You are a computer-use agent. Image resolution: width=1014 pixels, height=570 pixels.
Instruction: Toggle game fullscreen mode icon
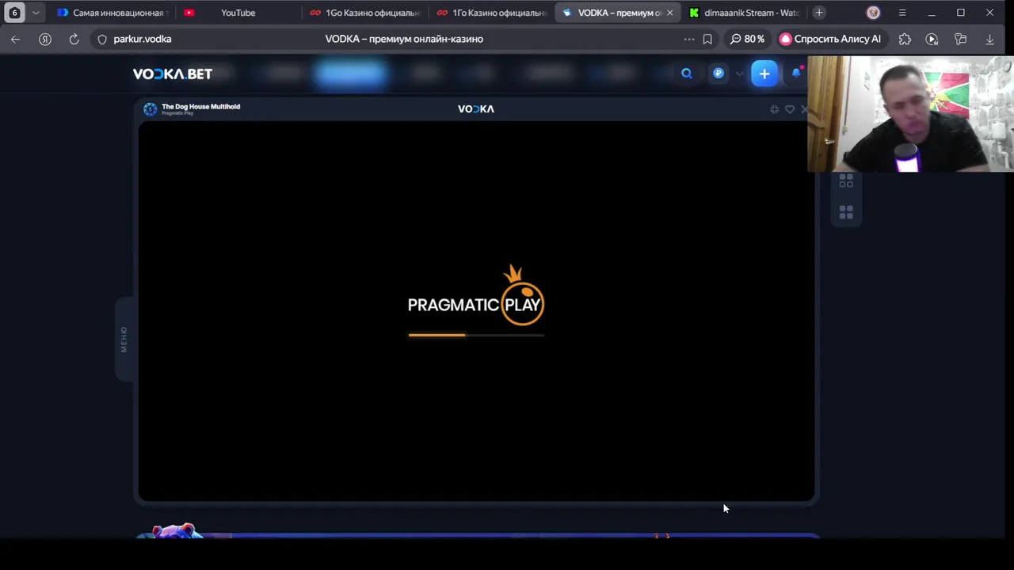[774, 109]
